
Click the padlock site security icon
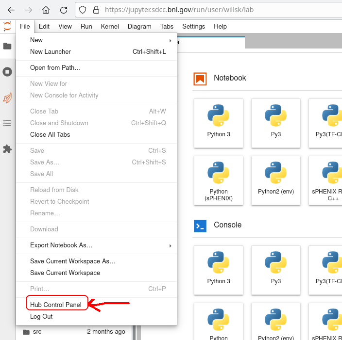point(96,10)
